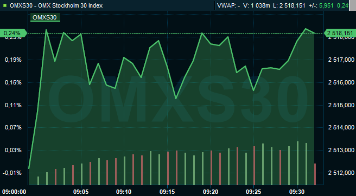This screenshot has width=356, height=196.
Task: Click the tallest green volume bar near 09:30
Action: point(297,163)
